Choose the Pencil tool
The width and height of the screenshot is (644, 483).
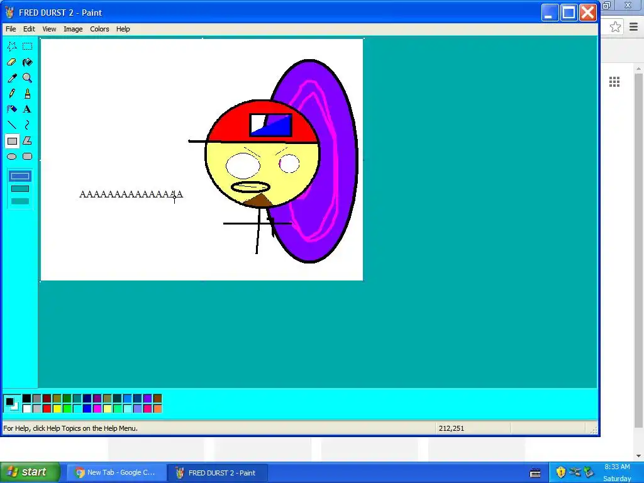click(x=12, y=94)
